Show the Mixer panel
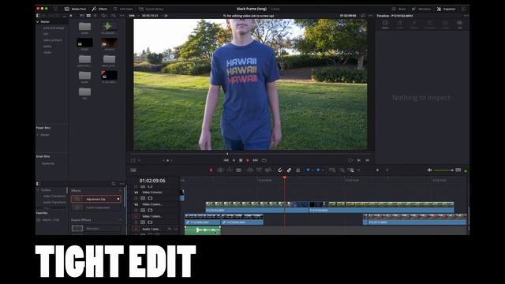The image size is (505, 284). (x=398, y=9)
